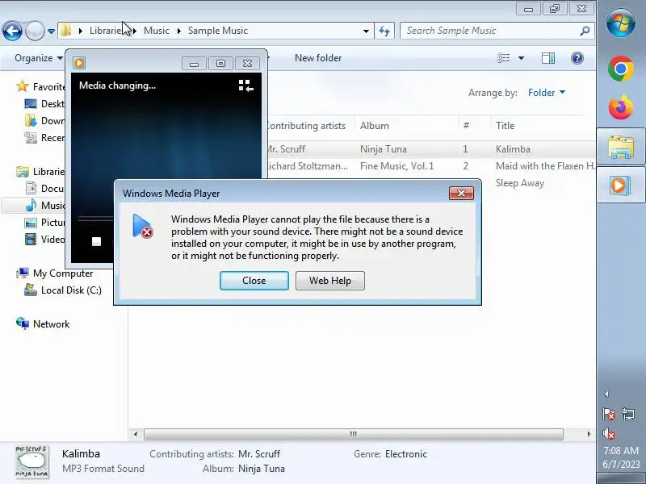
Task: Open Desktop in the Favorites list
Action: (x=44, y=104)
